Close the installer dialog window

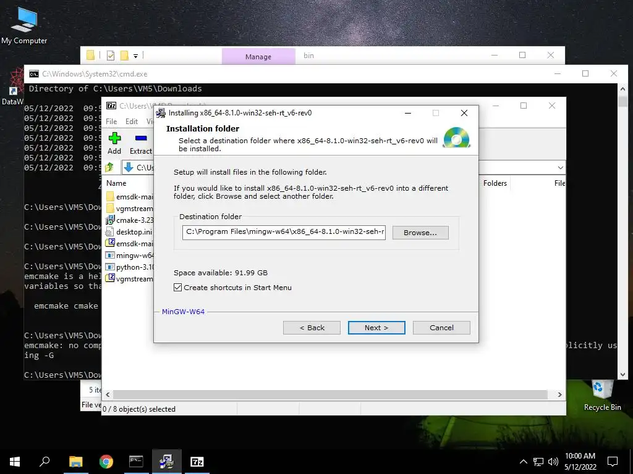tap(464, 113)
